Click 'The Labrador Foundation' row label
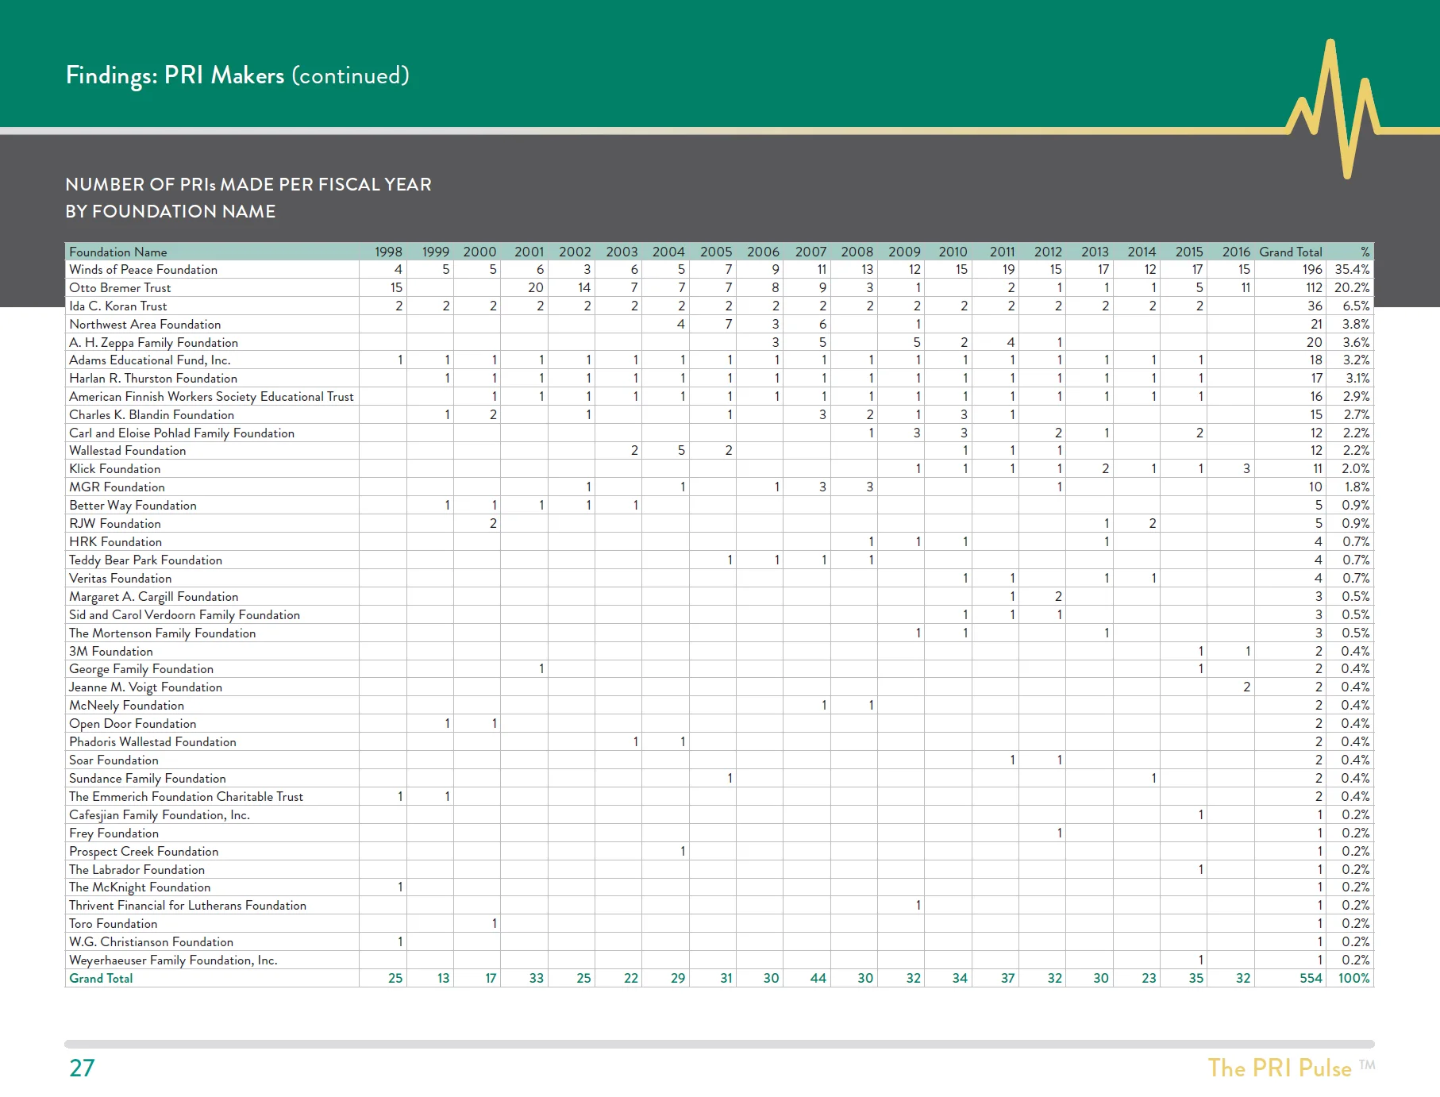This screenshot has width=1440, height=1097. point(137,870)
